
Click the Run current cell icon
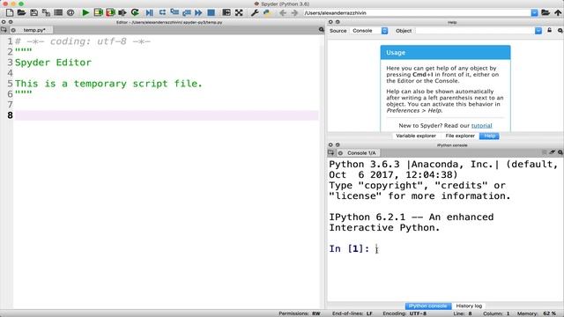click(98, 13)
